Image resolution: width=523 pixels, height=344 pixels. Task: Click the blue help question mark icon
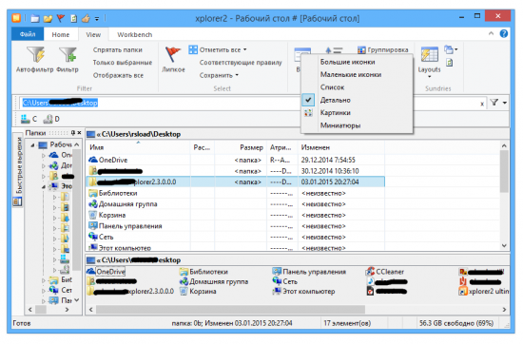tap(504, 33)
